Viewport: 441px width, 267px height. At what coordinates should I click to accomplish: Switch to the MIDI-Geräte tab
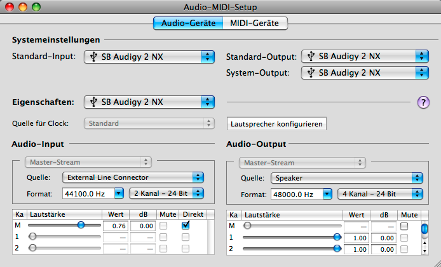pos(255,23)
